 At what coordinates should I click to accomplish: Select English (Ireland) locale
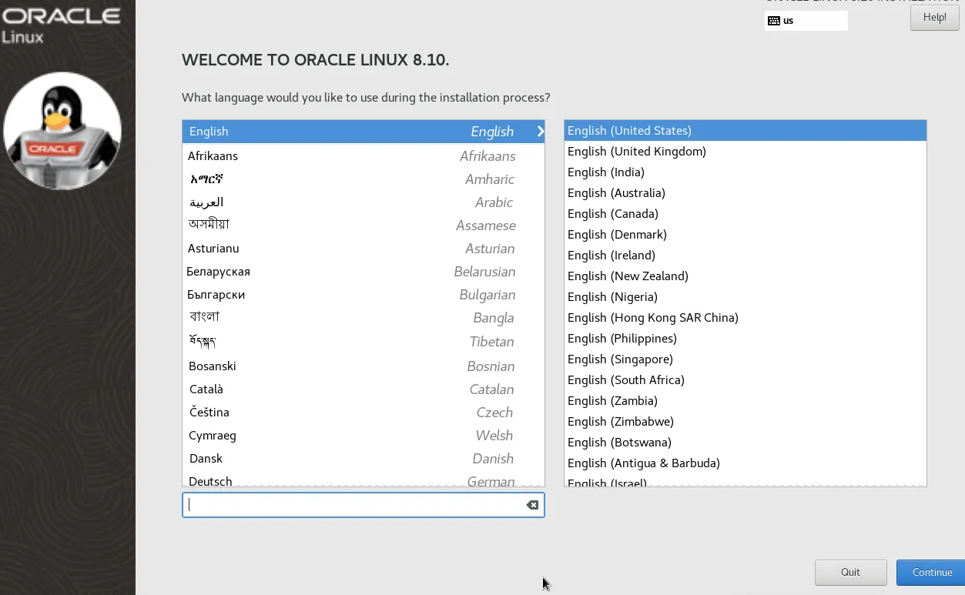point(745,256)
